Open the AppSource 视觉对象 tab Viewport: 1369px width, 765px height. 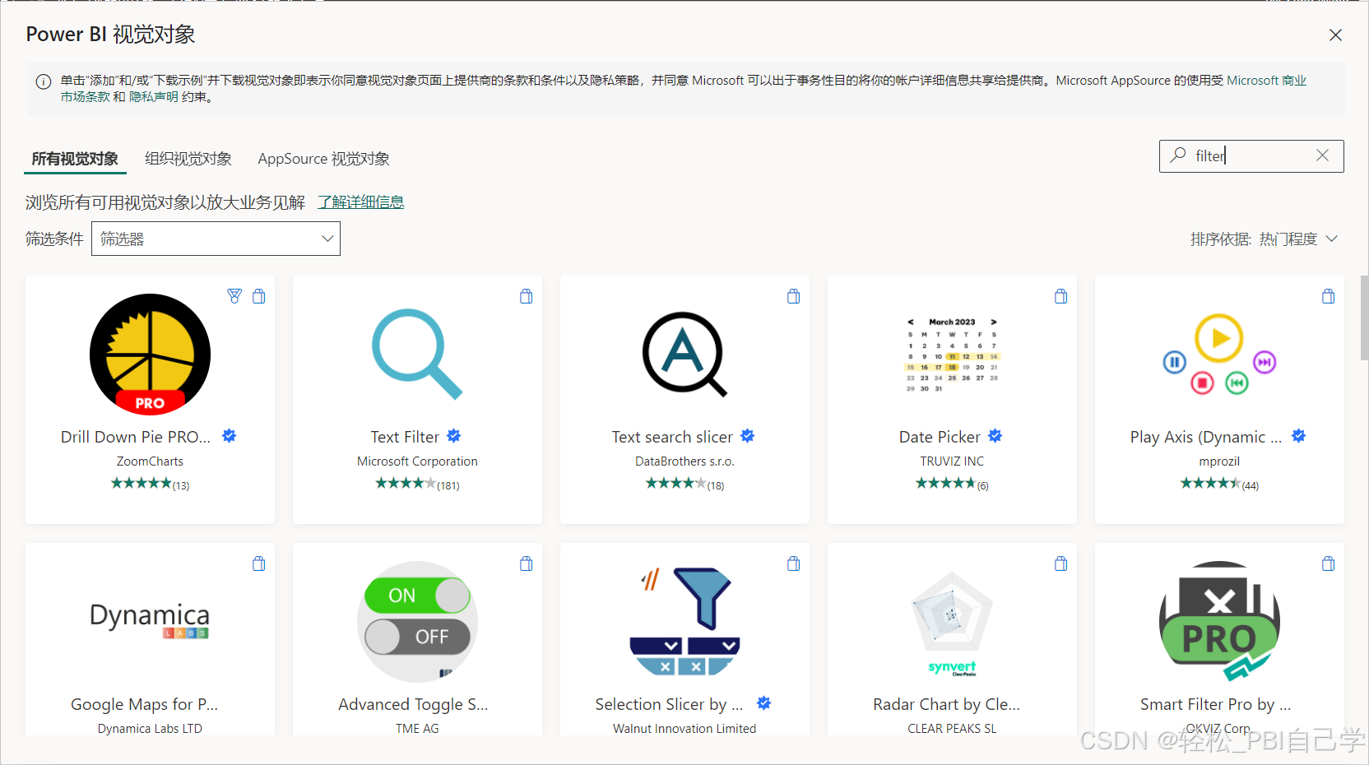(x=323, y=159)
